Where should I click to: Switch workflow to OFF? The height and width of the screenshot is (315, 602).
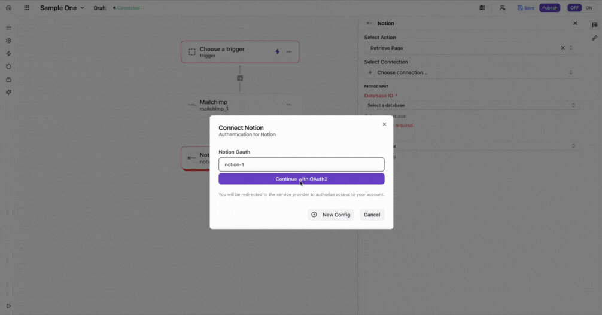click(x=574, y=8)
